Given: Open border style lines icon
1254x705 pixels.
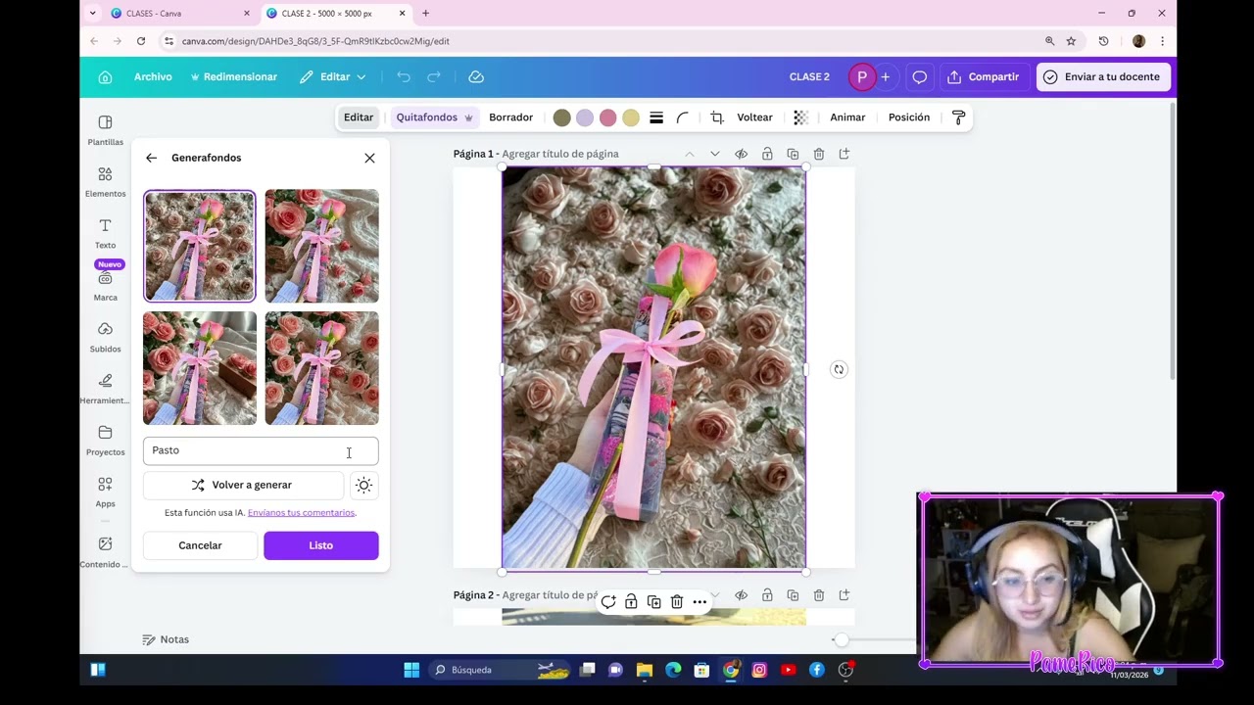Looking at the screenshot, I should click(656, 117).
